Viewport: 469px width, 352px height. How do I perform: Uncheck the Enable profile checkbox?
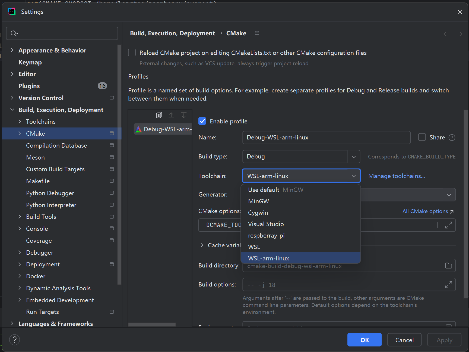pos(202,121)
